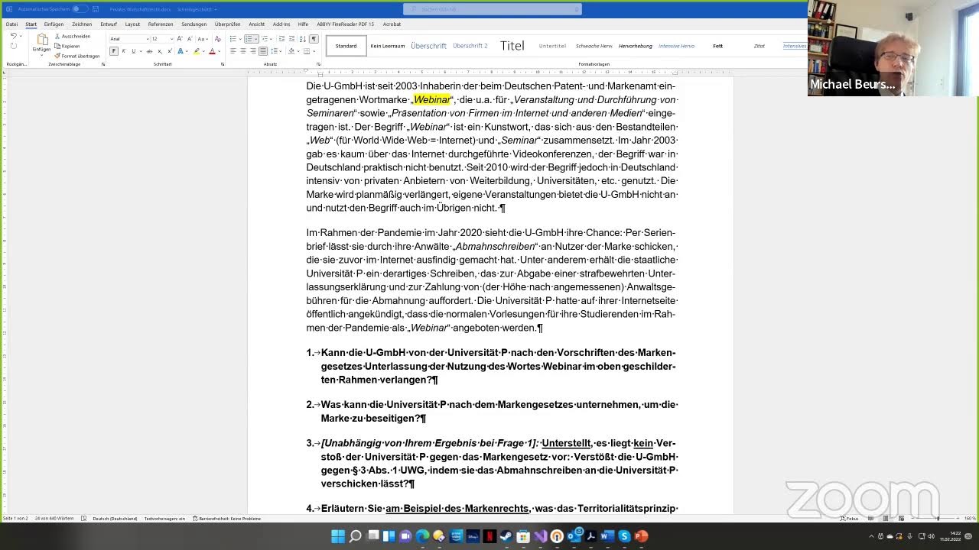Open the Schriftart dialog launcher
The height and width of the screenshot is (550, 979).
[223, 64]
